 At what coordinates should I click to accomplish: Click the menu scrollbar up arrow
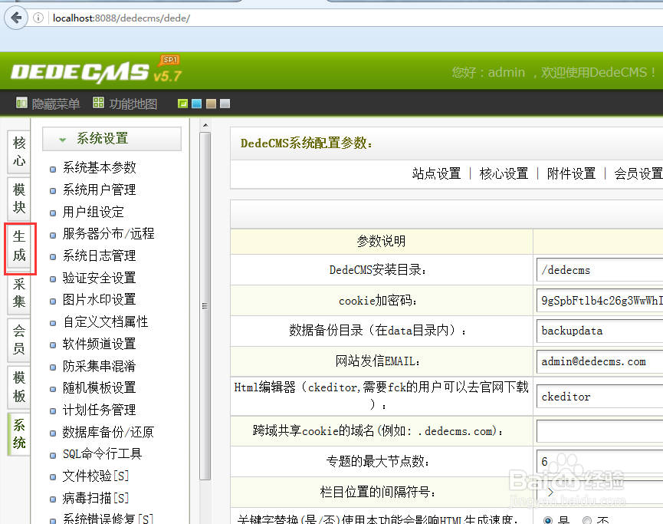tap(205, 125)
